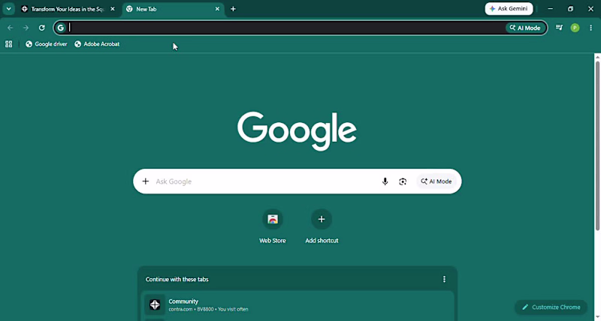Screen dimensions: 601x321
Task: Select the New Tab tab
Action: click(173, 9)
